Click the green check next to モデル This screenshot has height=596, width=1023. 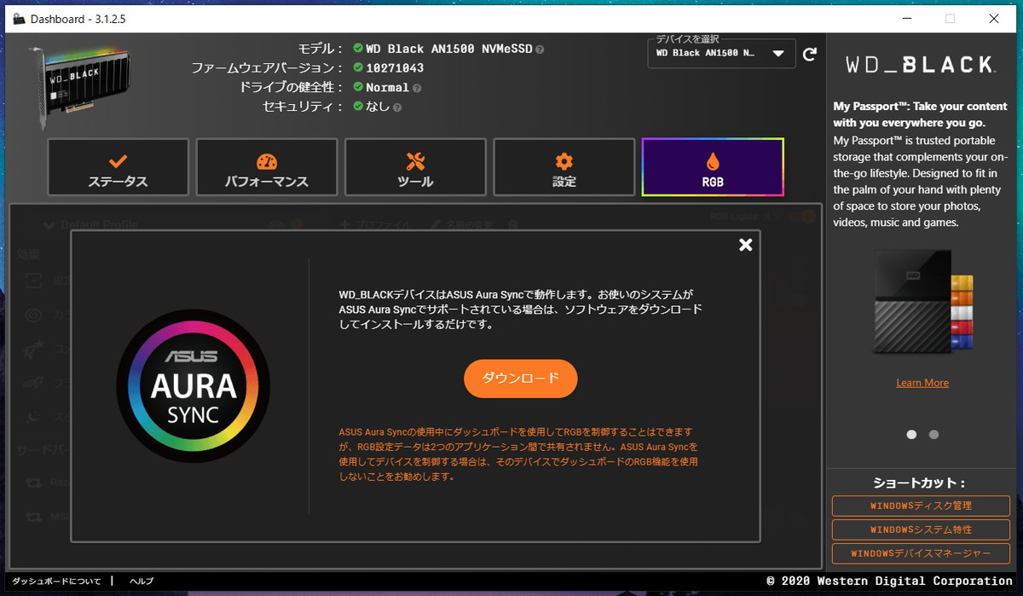[358, 49]
